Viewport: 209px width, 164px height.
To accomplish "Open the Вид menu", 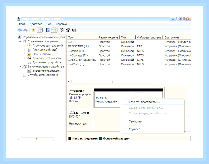I will tap(49, 24).
